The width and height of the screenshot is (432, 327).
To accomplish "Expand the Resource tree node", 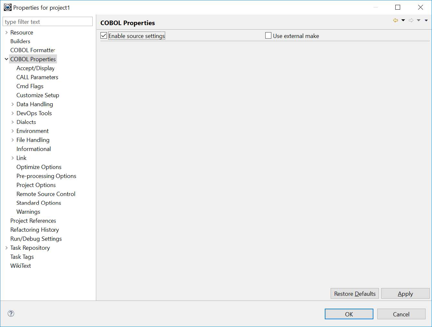I will [x=6, y=32].
